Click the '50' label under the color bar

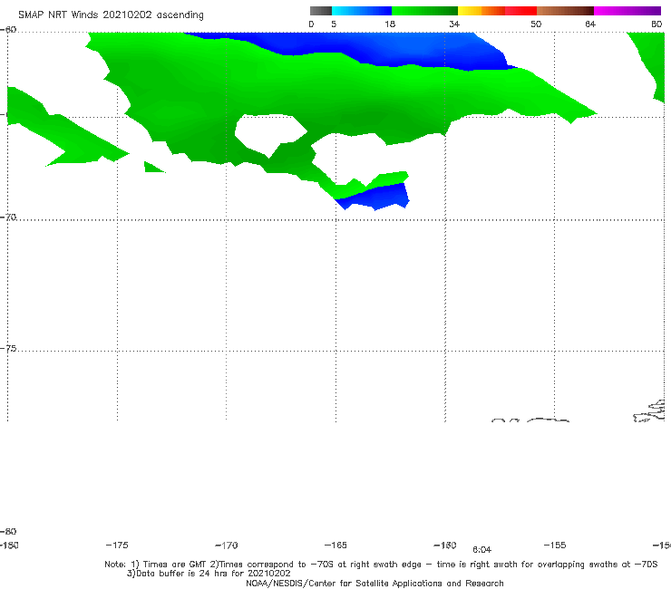536,24
